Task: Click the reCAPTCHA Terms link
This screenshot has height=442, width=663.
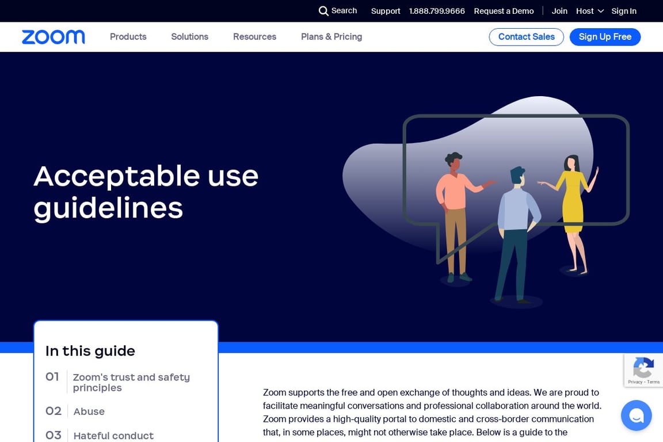Action: pyautogui.click(x=653, y=382)
